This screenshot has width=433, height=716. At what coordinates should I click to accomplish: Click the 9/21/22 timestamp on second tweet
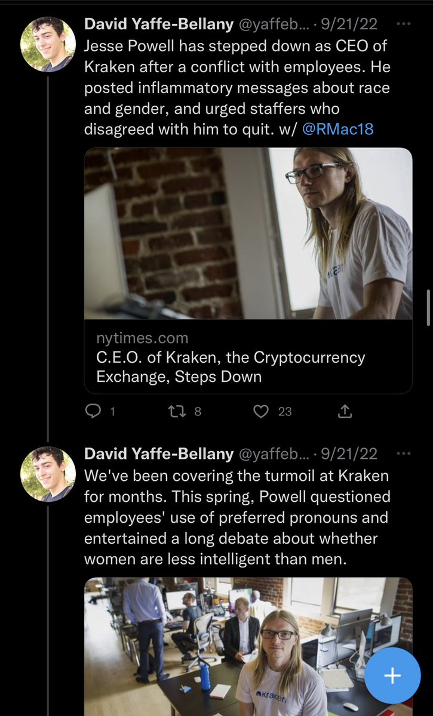[x=349, y=454]
